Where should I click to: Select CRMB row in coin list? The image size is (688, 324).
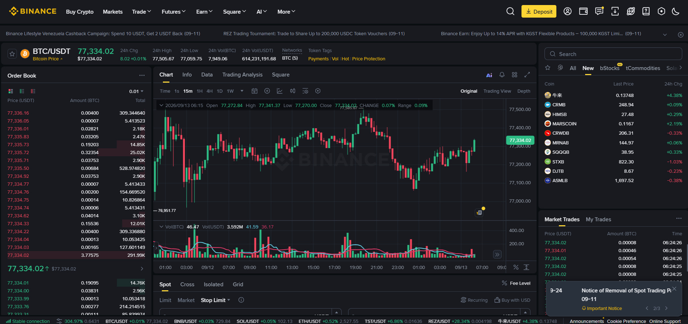(613, 105)
